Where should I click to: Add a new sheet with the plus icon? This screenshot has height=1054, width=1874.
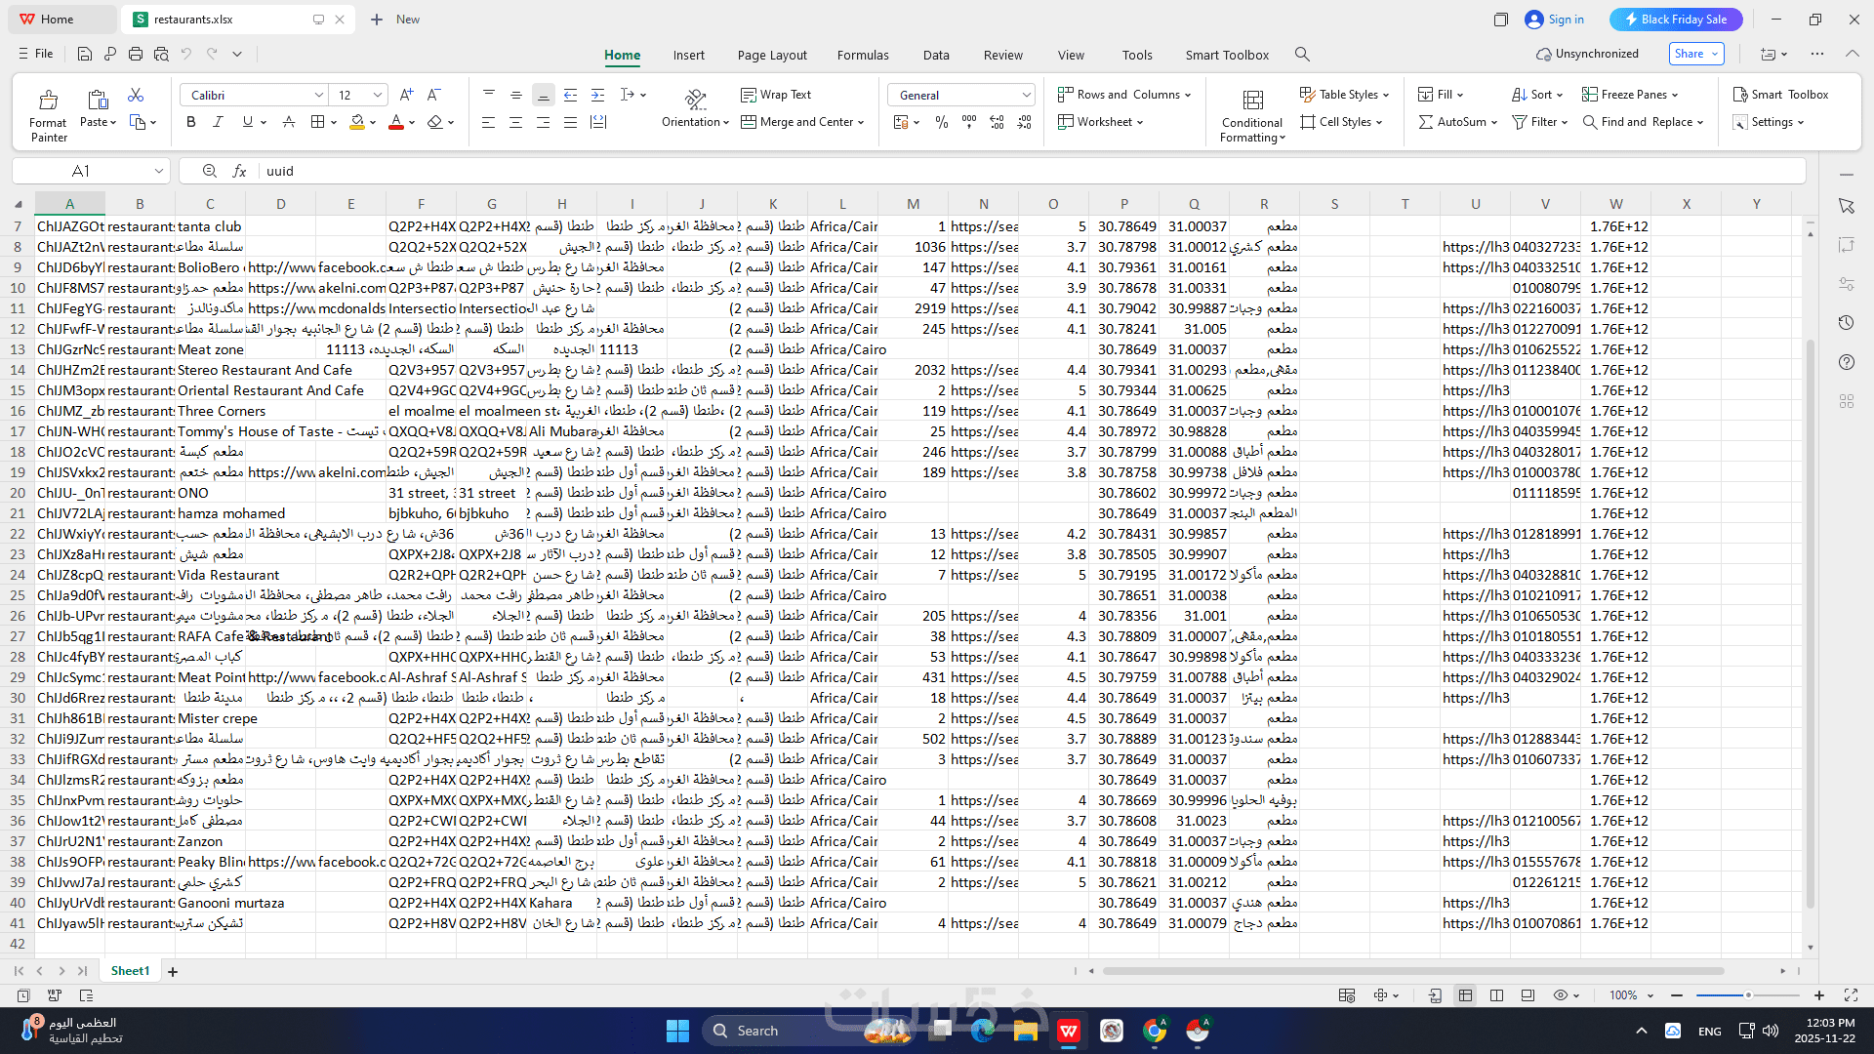[173, 972]
